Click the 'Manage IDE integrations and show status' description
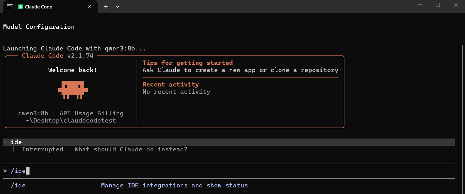 (x=174, y=185)
